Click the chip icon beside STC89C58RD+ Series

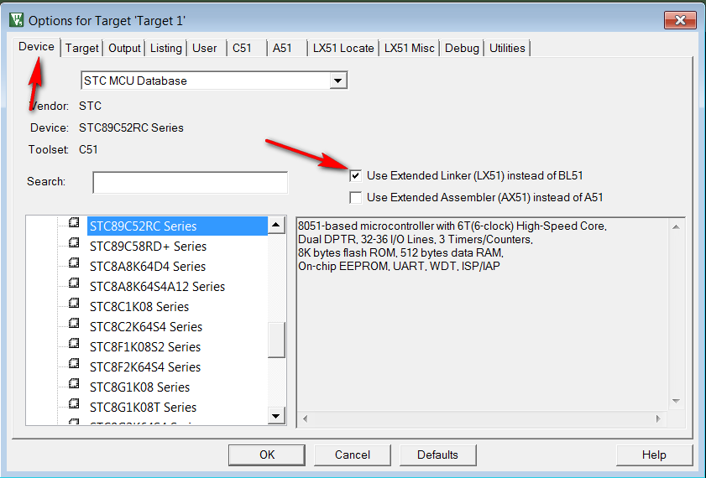pyautogui.click(x=74, y=243)
